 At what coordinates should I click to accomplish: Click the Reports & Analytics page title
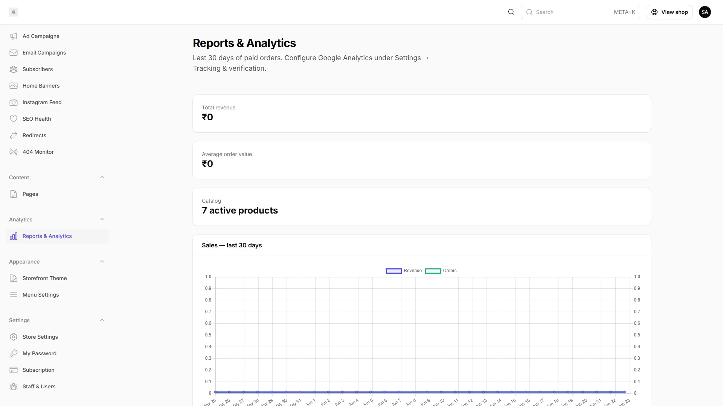point(244,43)
